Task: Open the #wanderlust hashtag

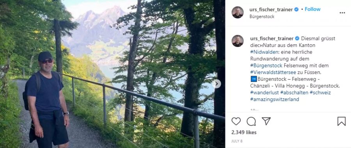Action: 264,92
